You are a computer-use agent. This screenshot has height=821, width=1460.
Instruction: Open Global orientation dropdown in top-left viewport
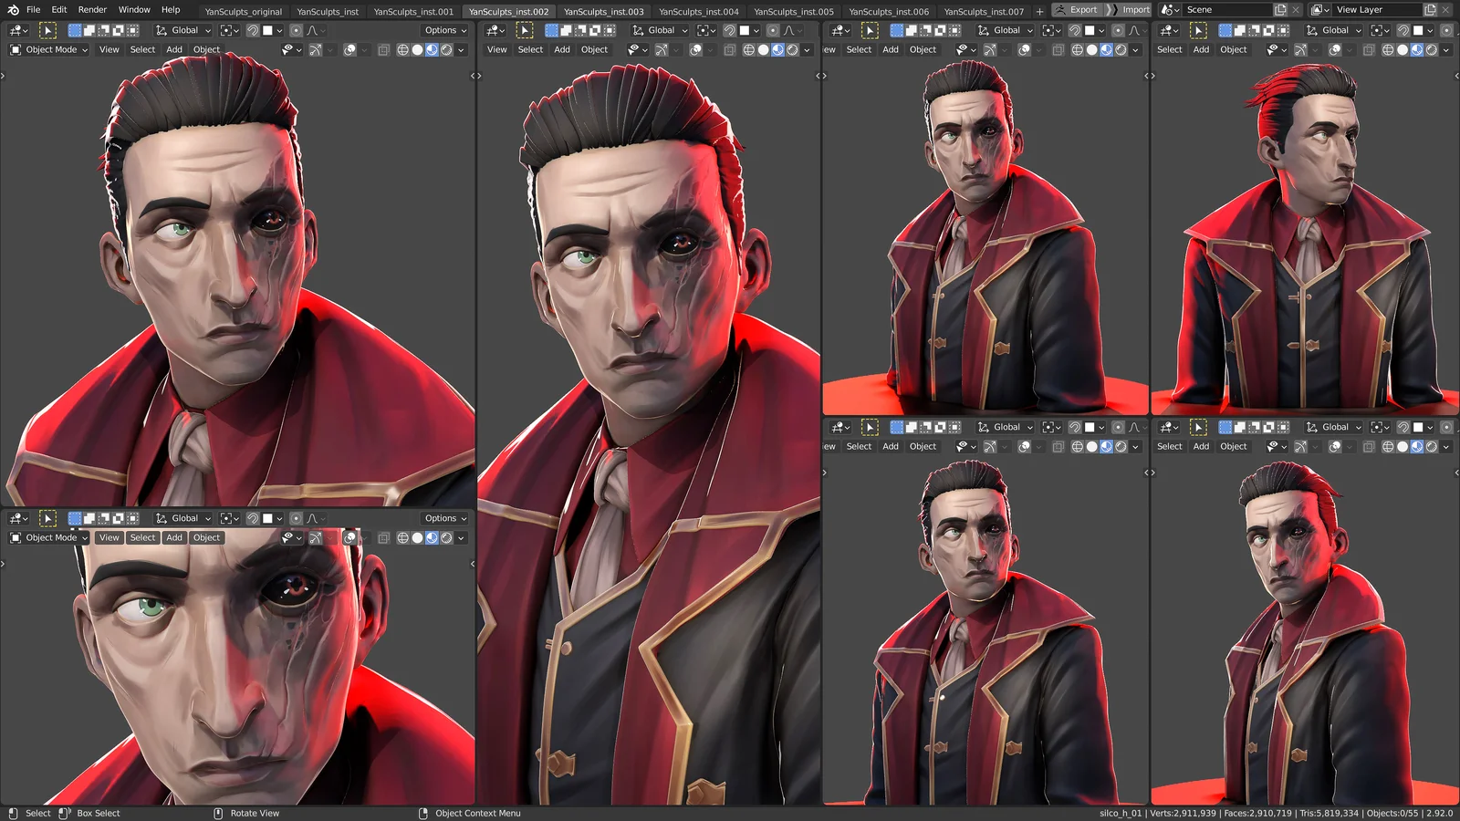point(183,31)
